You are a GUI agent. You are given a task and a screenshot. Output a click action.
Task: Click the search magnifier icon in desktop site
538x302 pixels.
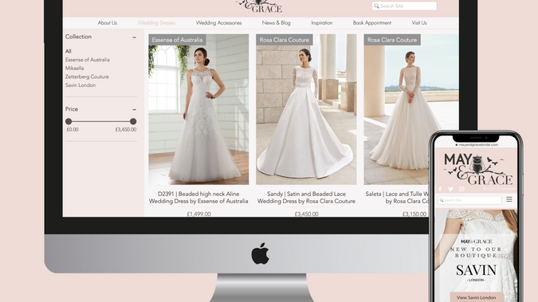click(376, 6)
